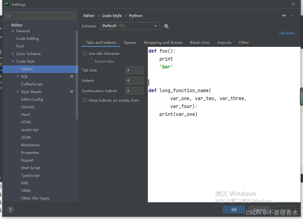Click the Set from... link
The width and height of the screenshot is (303, 219).
pyautogui.click(x=288, y=33)
